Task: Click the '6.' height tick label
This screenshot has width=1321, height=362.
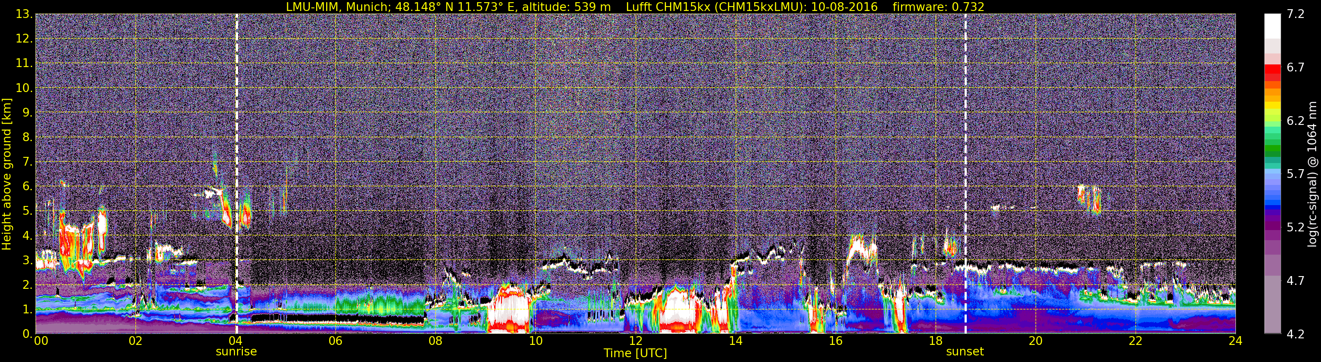Action: click(x=27, y=186)
